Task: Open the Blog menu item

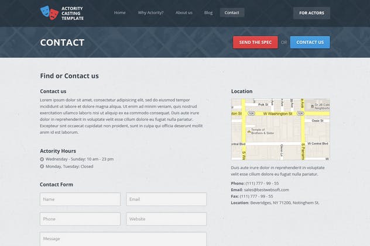Action: point(208,13)
